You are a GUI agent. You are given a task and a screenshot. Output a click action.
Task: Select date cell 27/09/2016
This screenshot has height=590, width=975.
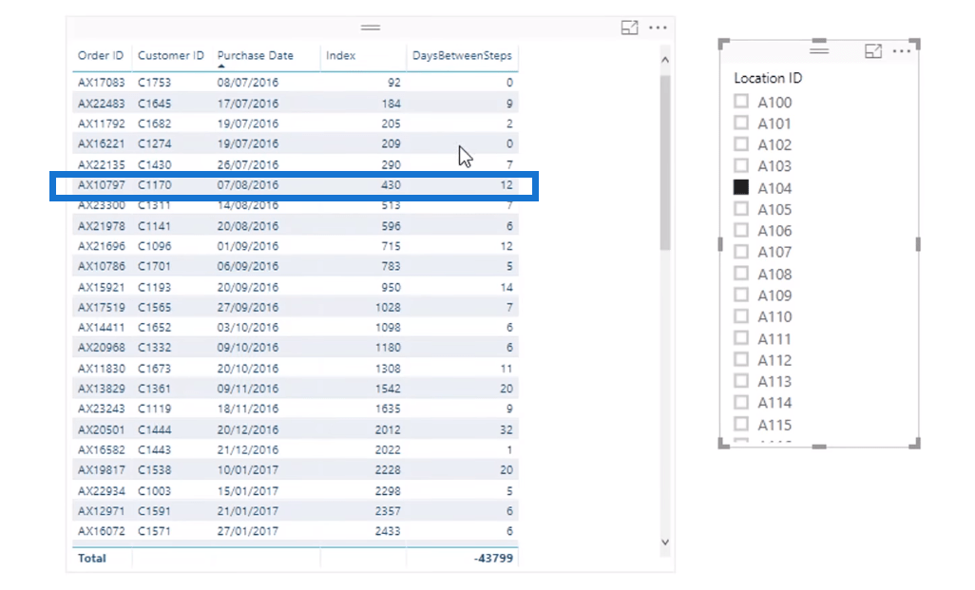247,307
